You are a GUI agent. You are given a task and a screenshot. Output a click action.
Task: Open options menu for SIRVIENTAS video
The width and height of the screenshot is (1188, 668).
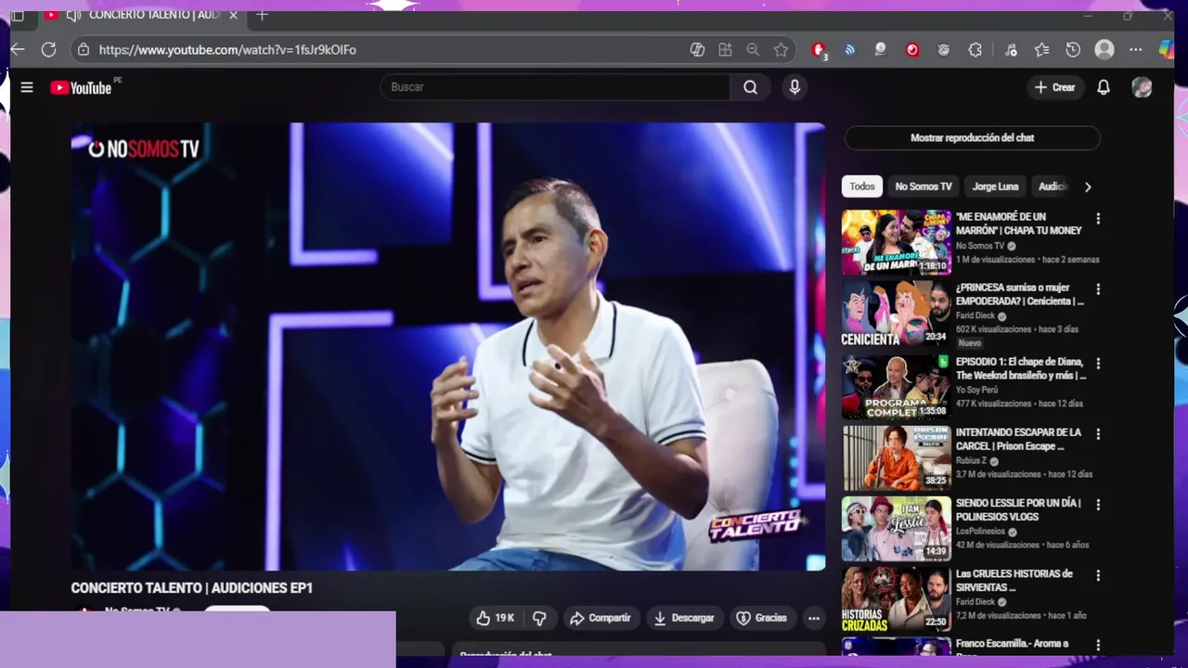click(1098, 575)
